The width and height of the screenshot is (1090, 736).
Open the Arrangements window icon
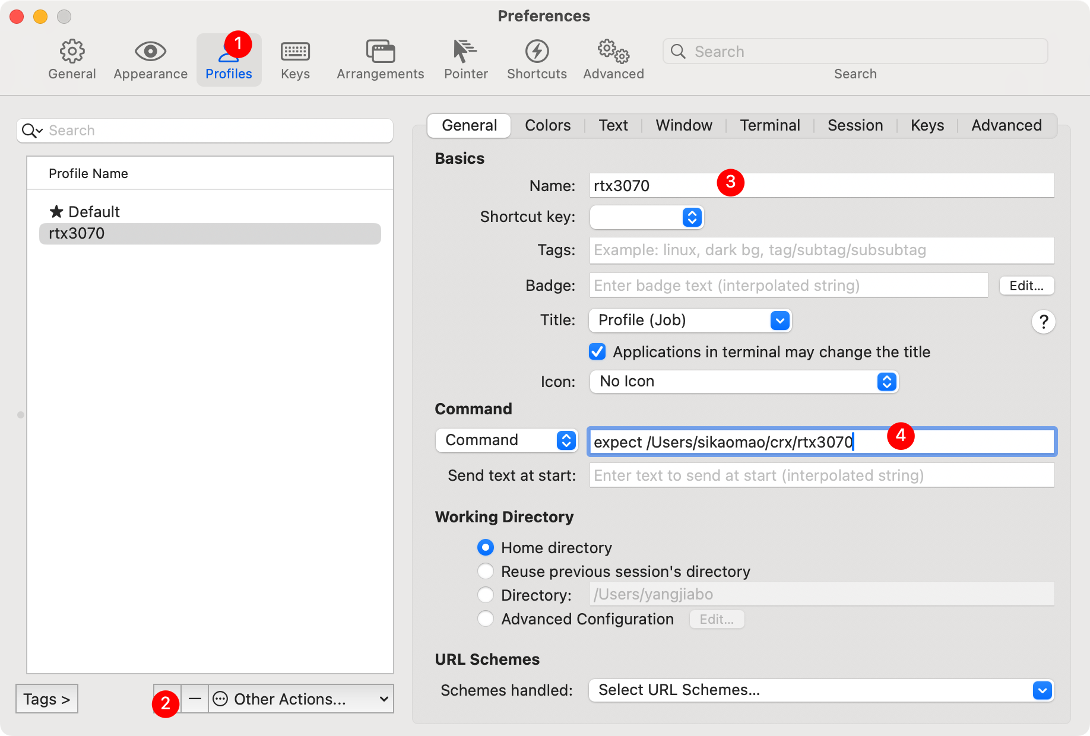(x=380, y=52)
